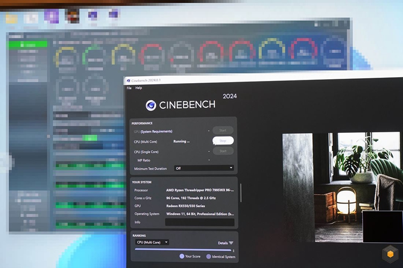Toggle the Your Score legend circle

coord(182,256)
